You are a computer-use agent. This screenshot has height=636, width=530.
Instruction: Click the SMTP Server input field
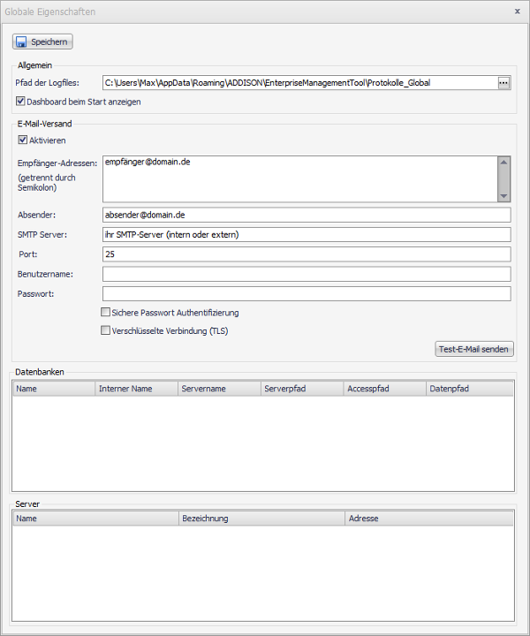point(307,234)
